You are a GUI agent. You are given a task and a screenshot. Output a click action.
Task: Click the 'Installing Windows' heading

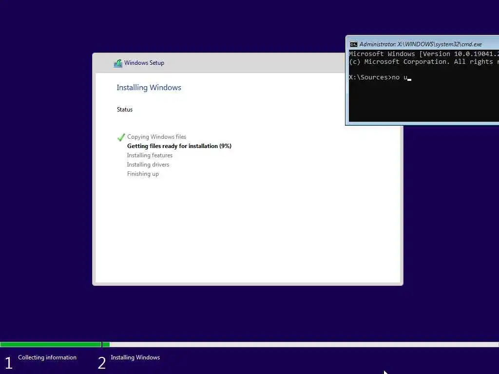pyautogui.click(x=149, y=88)
